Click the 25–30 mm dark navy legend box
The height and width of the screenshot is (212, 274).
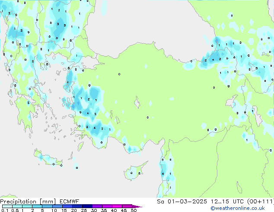click(87, 206)
